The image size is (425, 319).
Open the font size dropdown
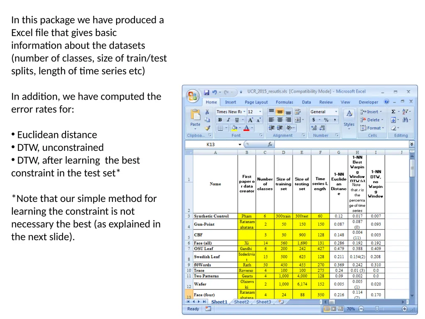tap(260, 112)
